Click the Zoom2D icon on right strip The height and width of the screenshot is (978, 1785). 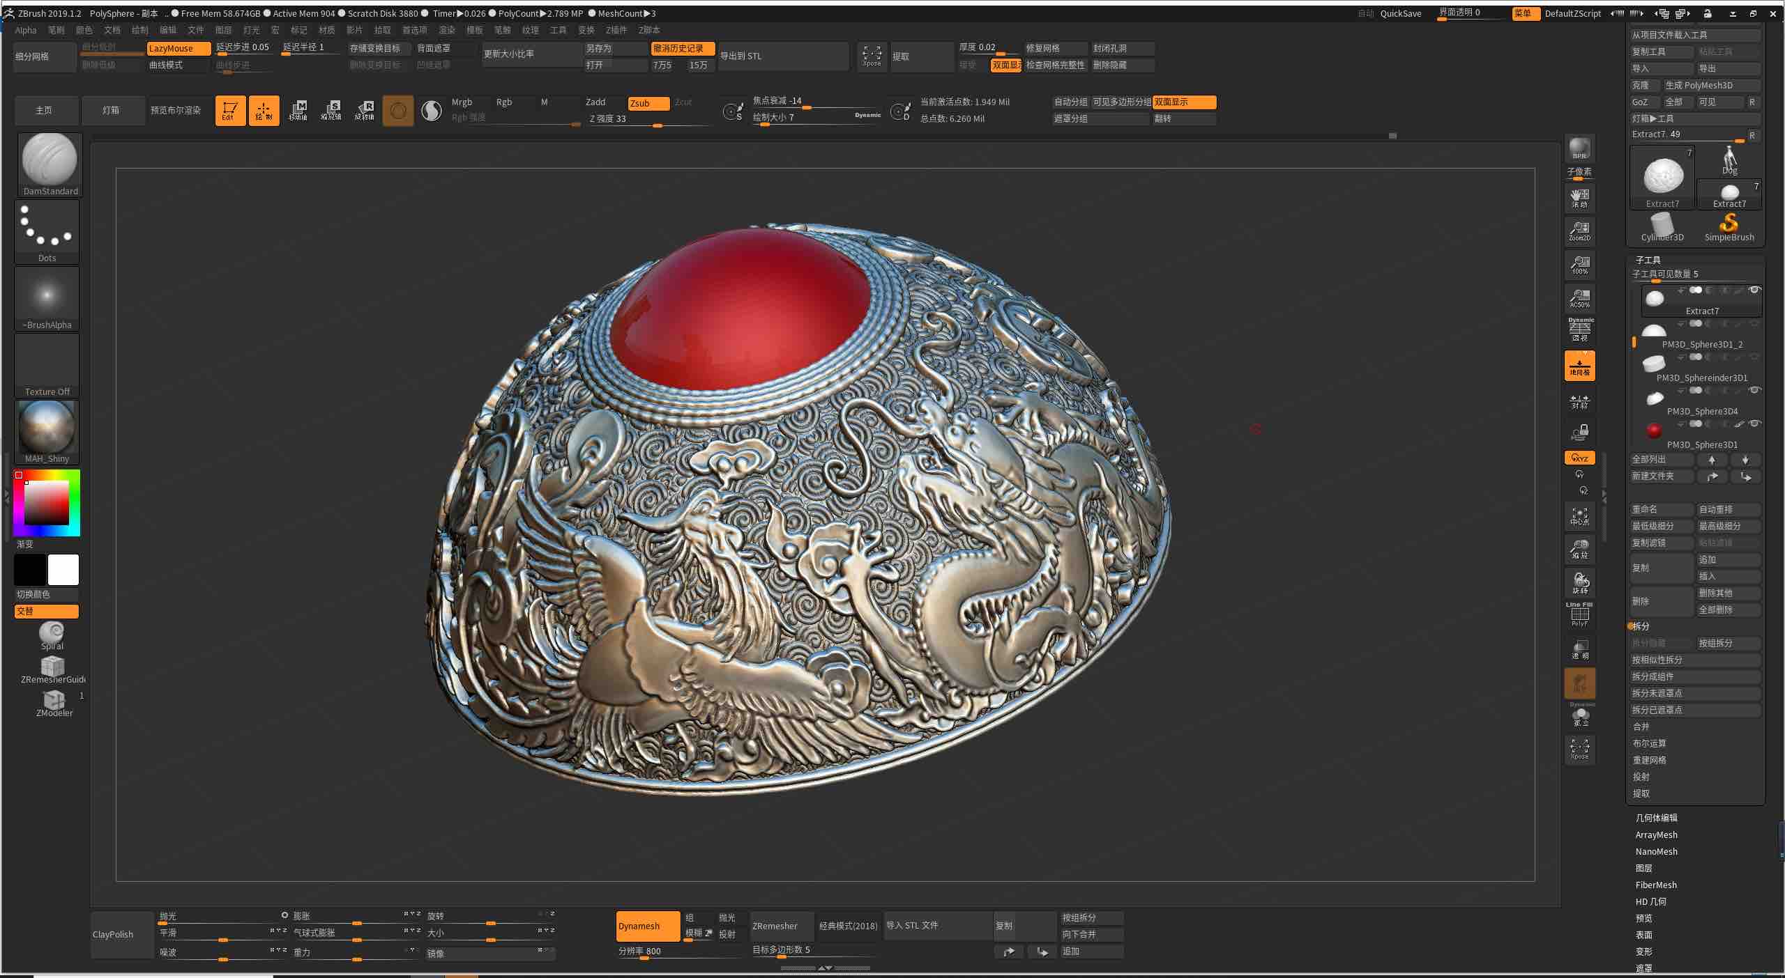click(x=1579, y=231)
